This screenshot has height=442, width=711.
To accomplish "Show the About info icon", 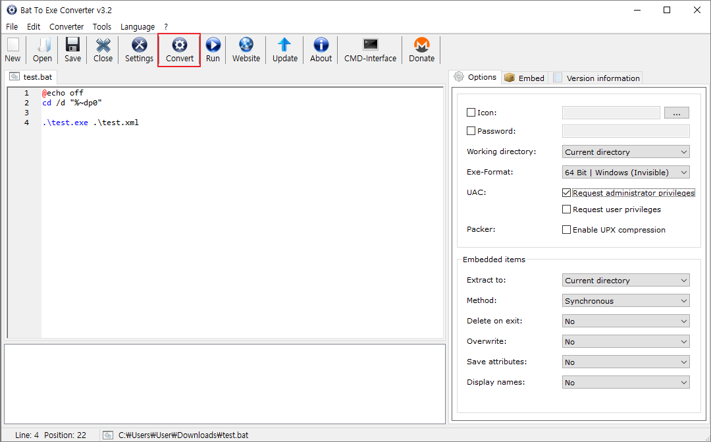I will coord(321,49).
